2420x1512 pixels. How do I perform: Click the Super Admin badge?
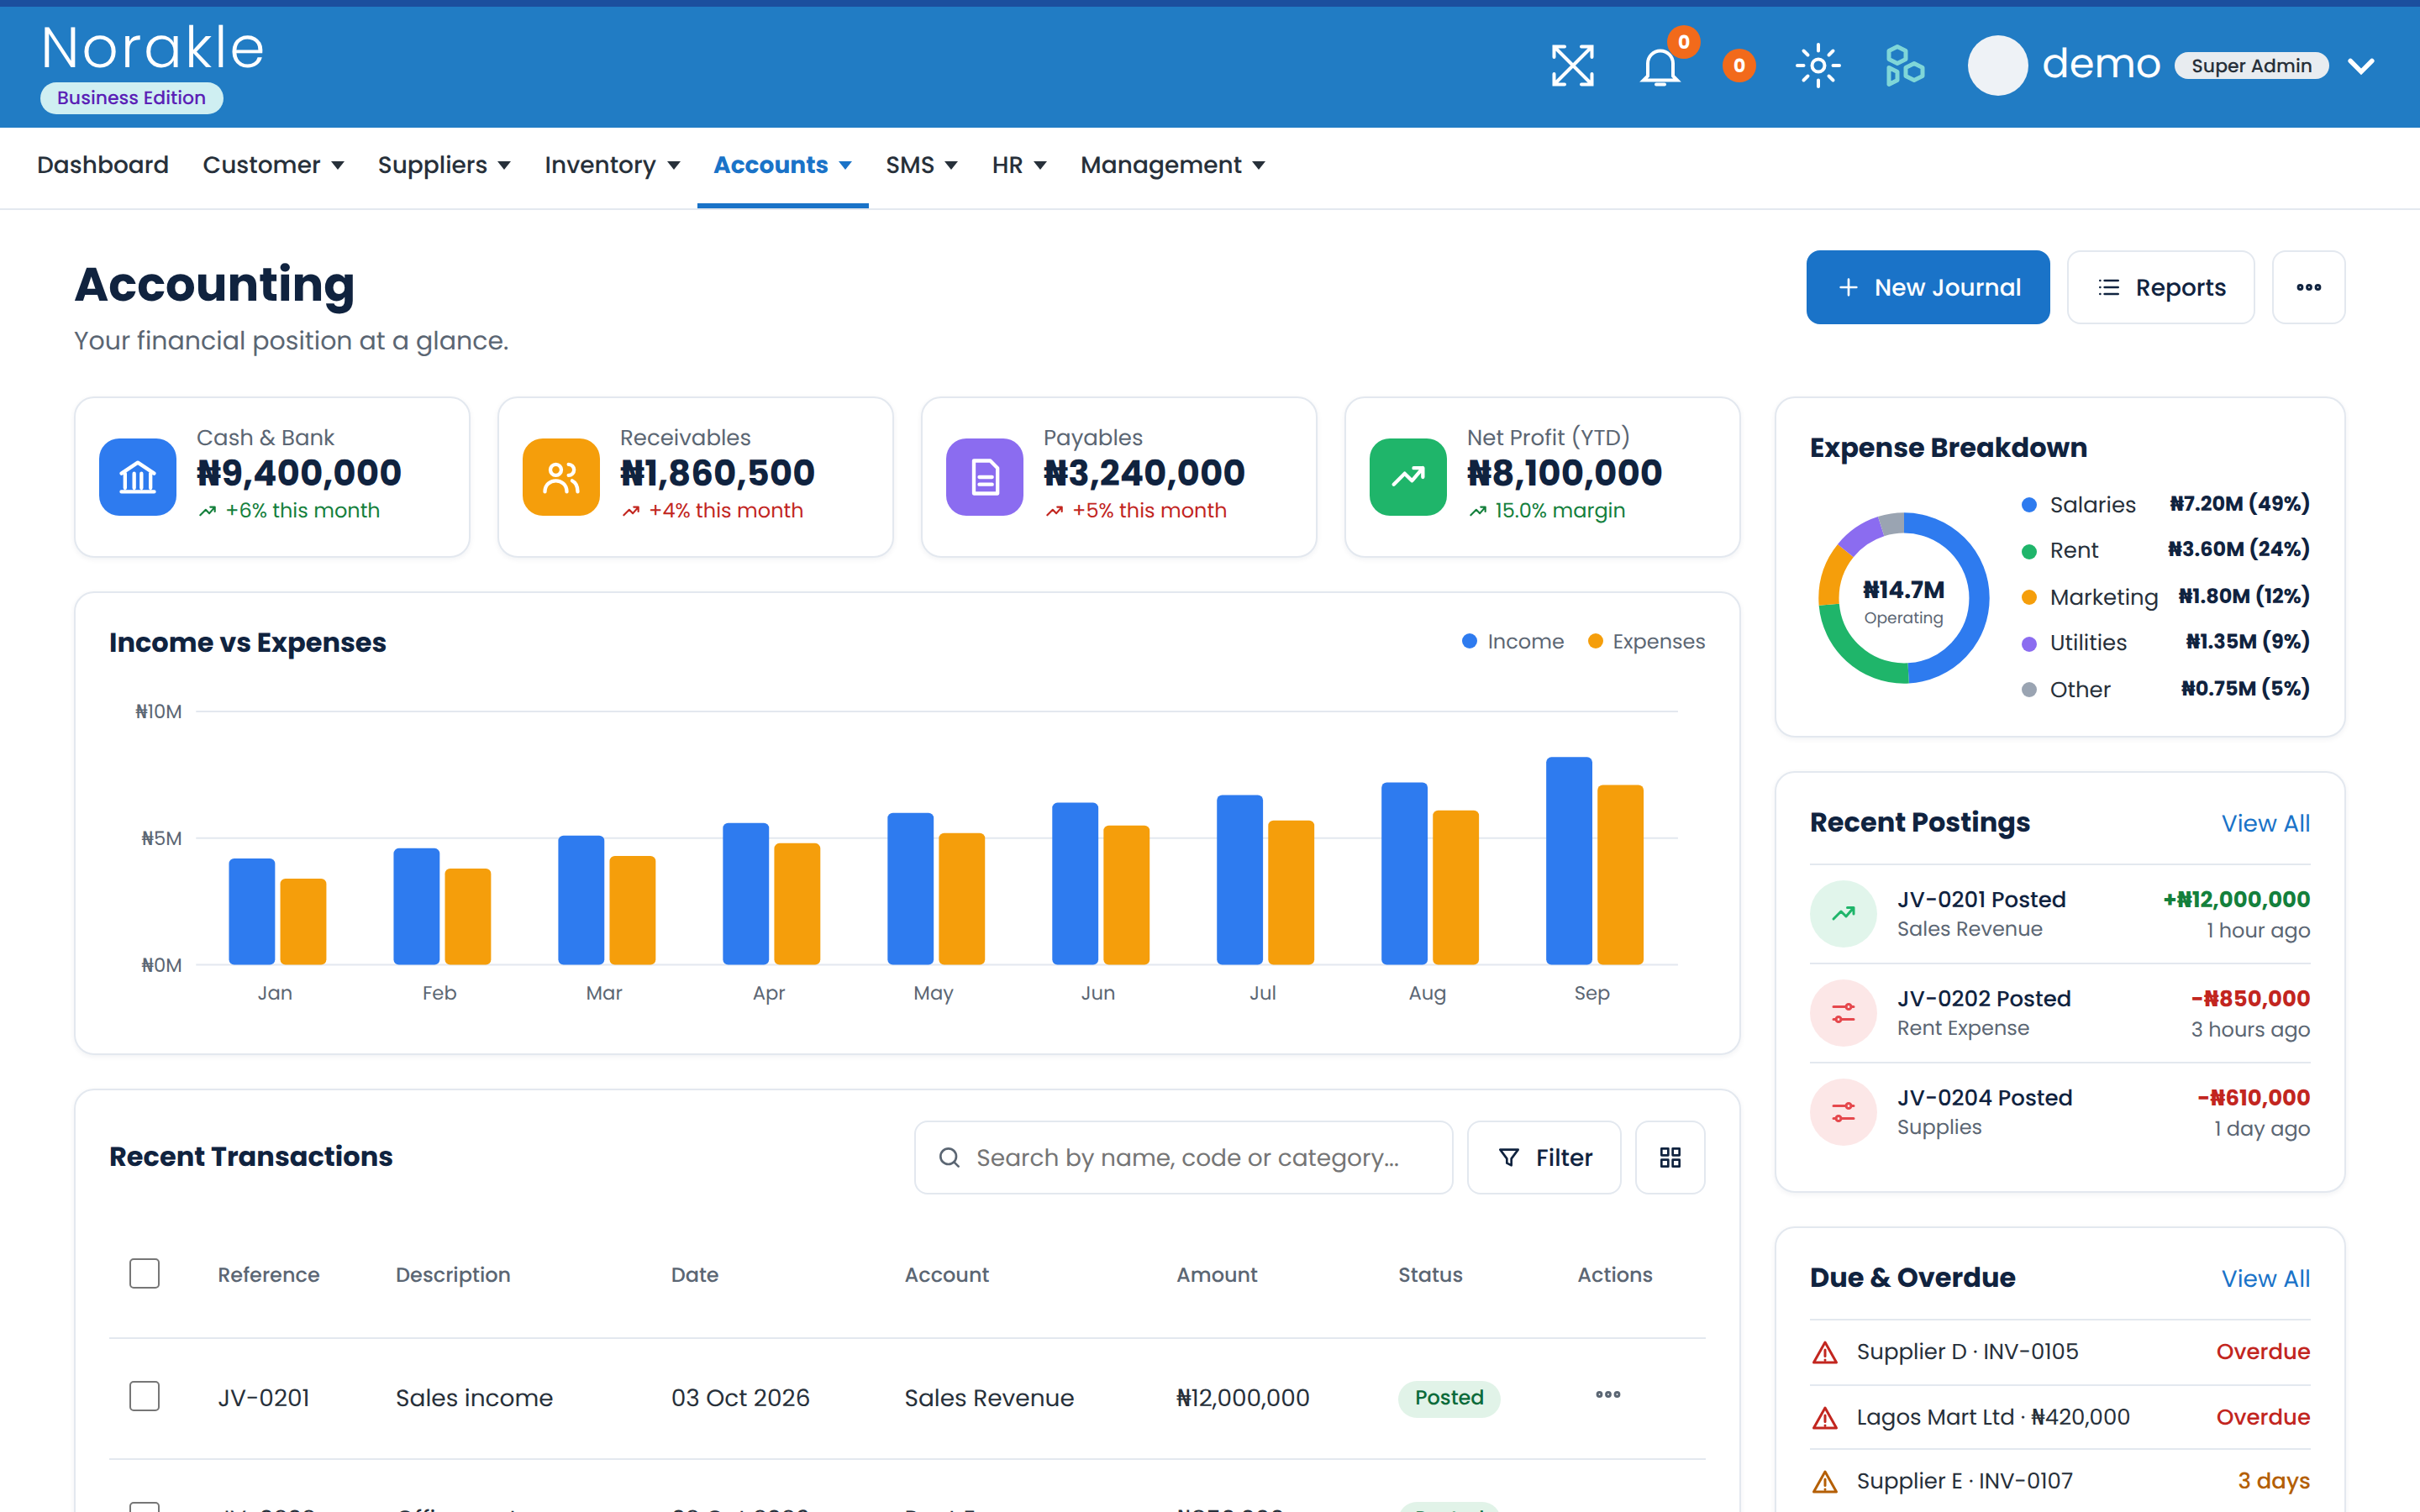click(2251, 66)
